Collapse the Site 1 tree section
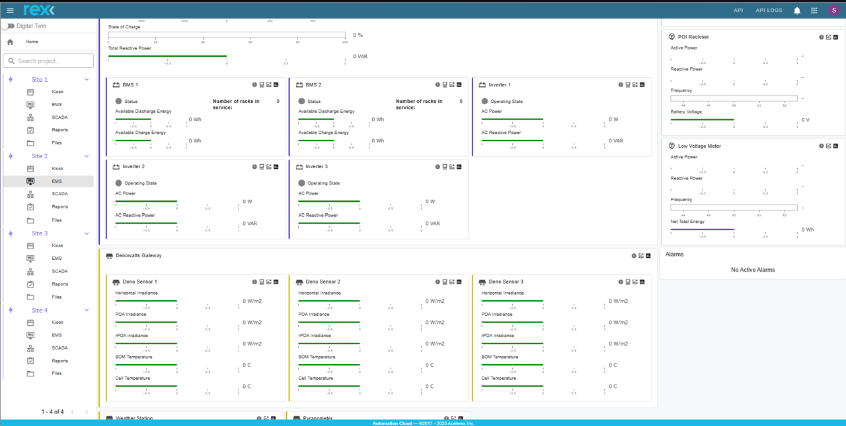The image size is (846, 426). tap(87, 80)
